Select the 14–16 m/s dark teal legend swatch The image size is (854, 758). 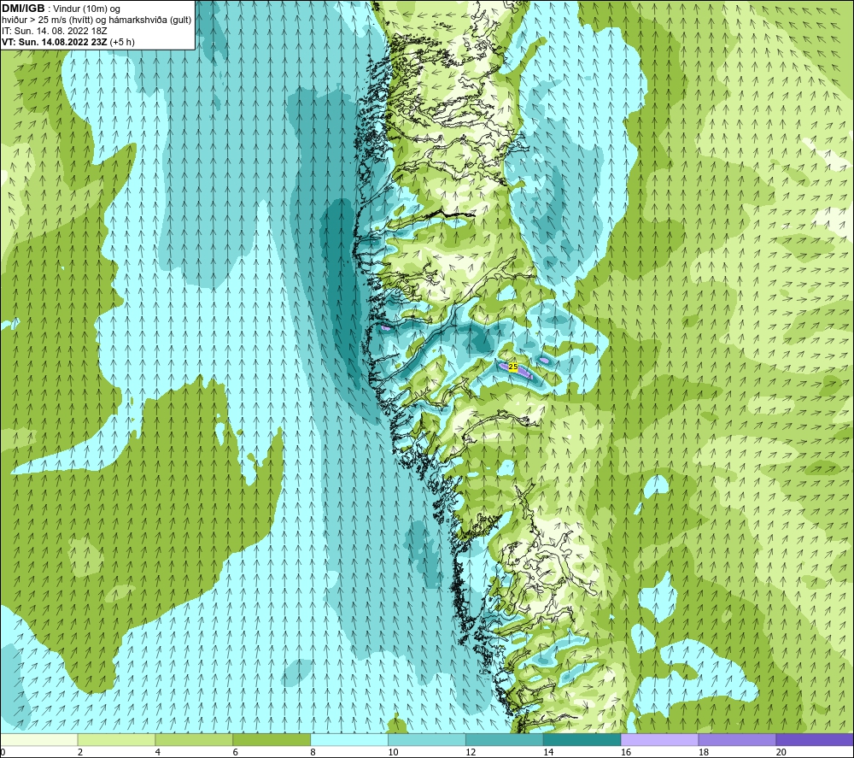coord(582,739)
